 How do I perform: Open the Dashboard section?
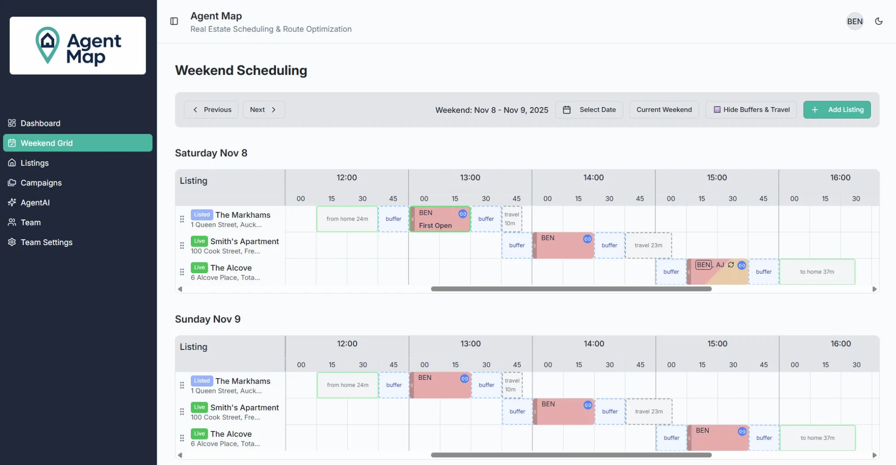[x=40, y=123]
